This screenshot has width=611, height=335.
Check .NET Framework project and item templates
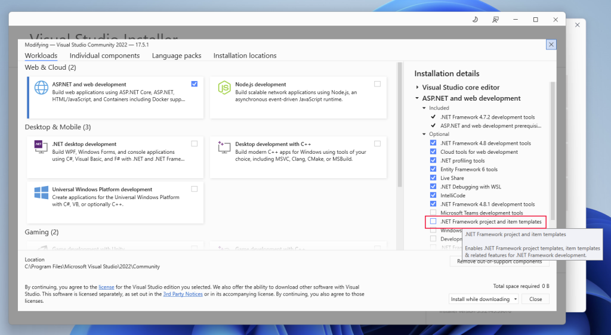click(433, 221)
